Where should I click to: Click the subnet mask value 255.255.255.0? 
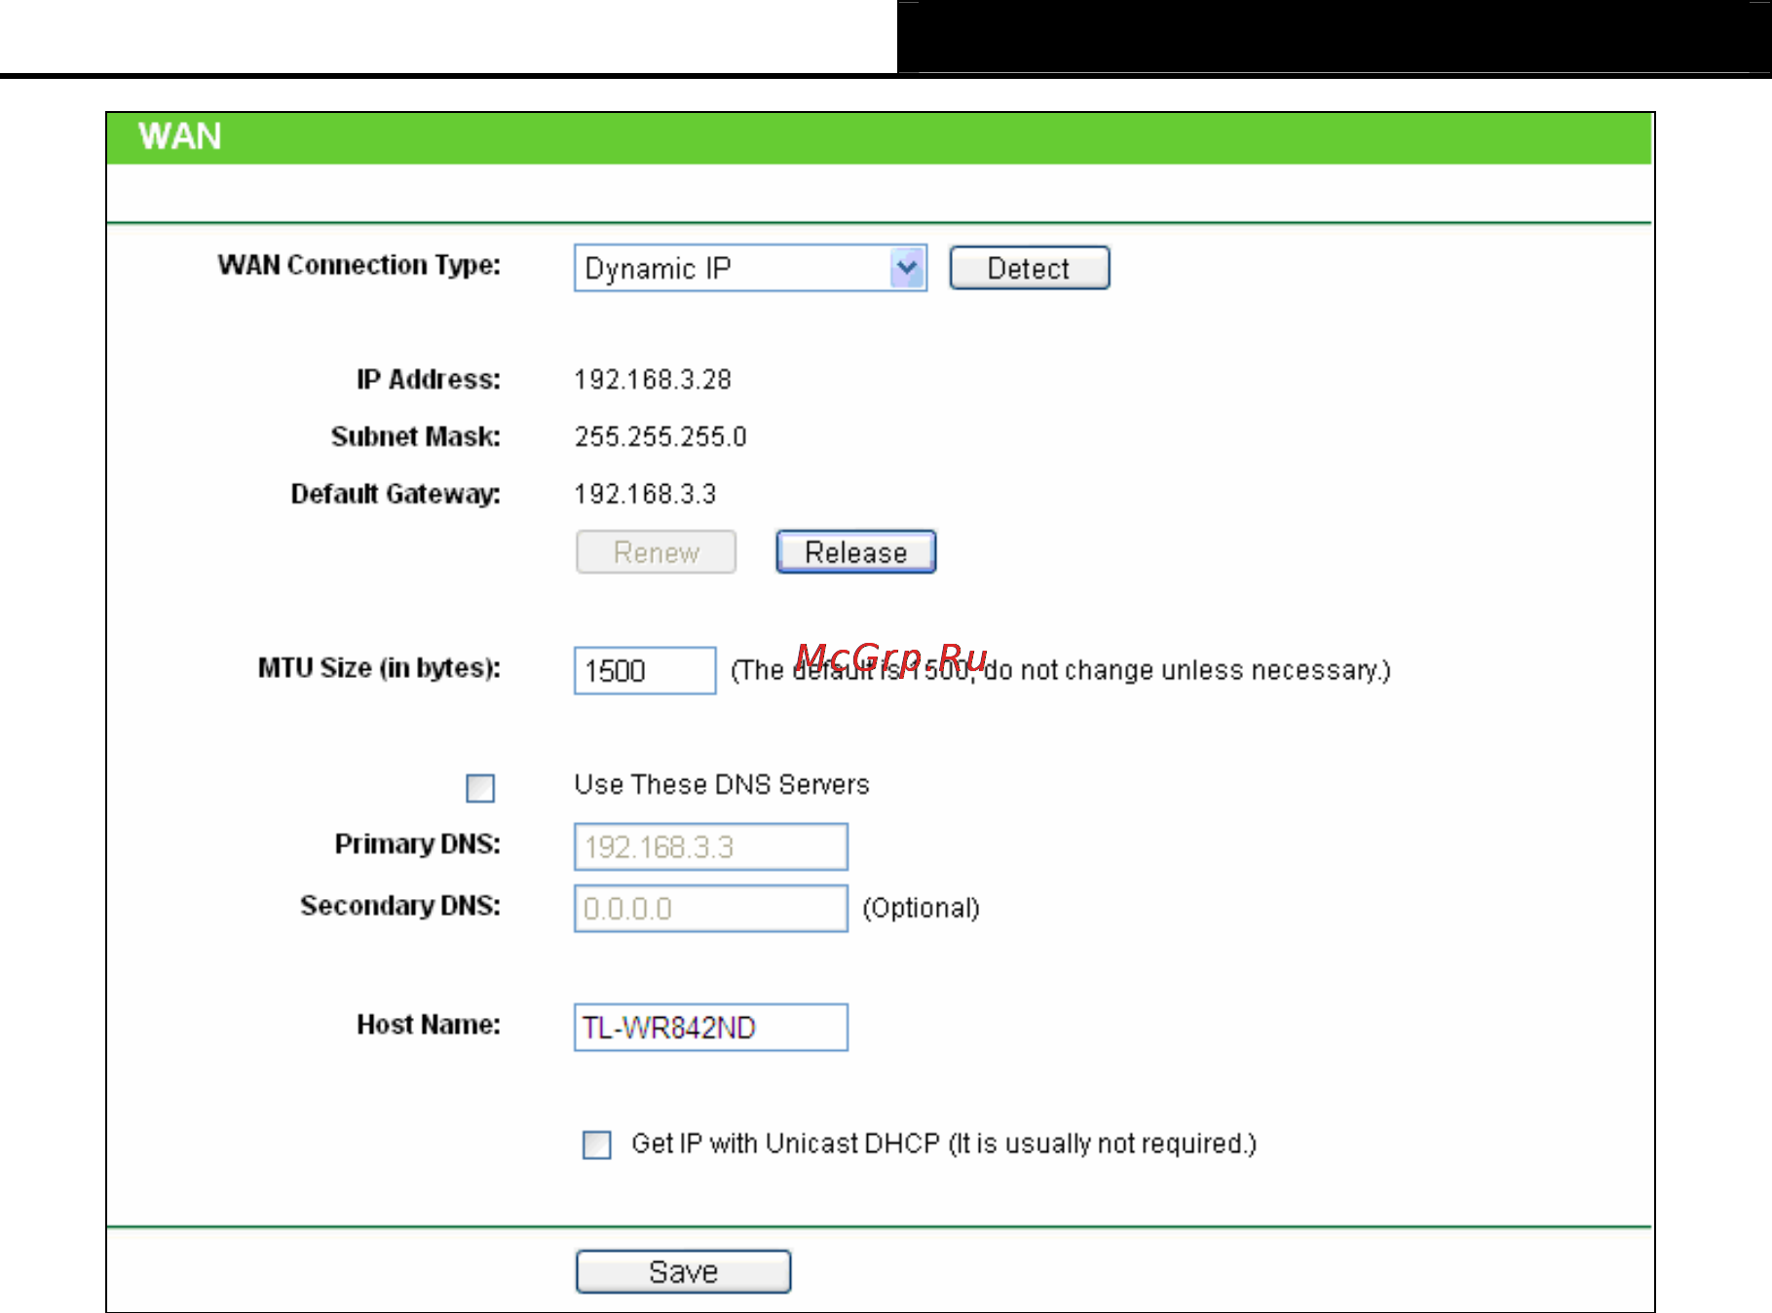click(660, 437)
